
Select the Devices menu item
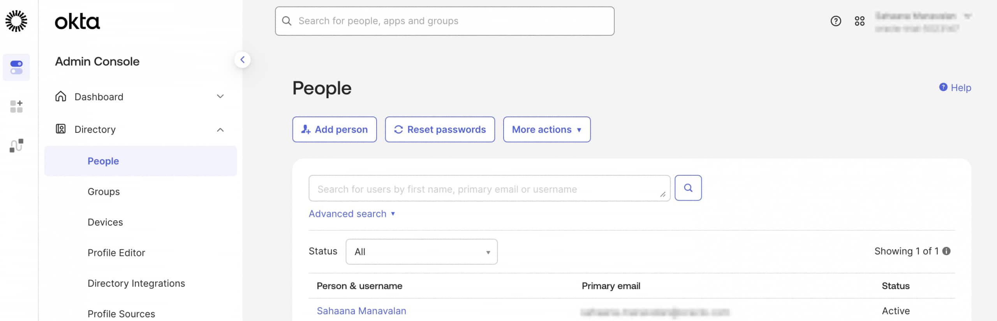click(x=105, y=222)
